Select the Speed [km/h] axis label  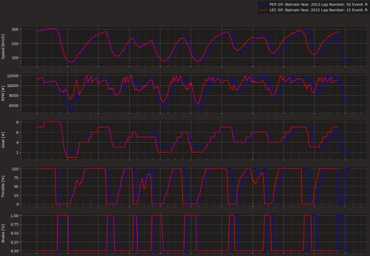3,46
